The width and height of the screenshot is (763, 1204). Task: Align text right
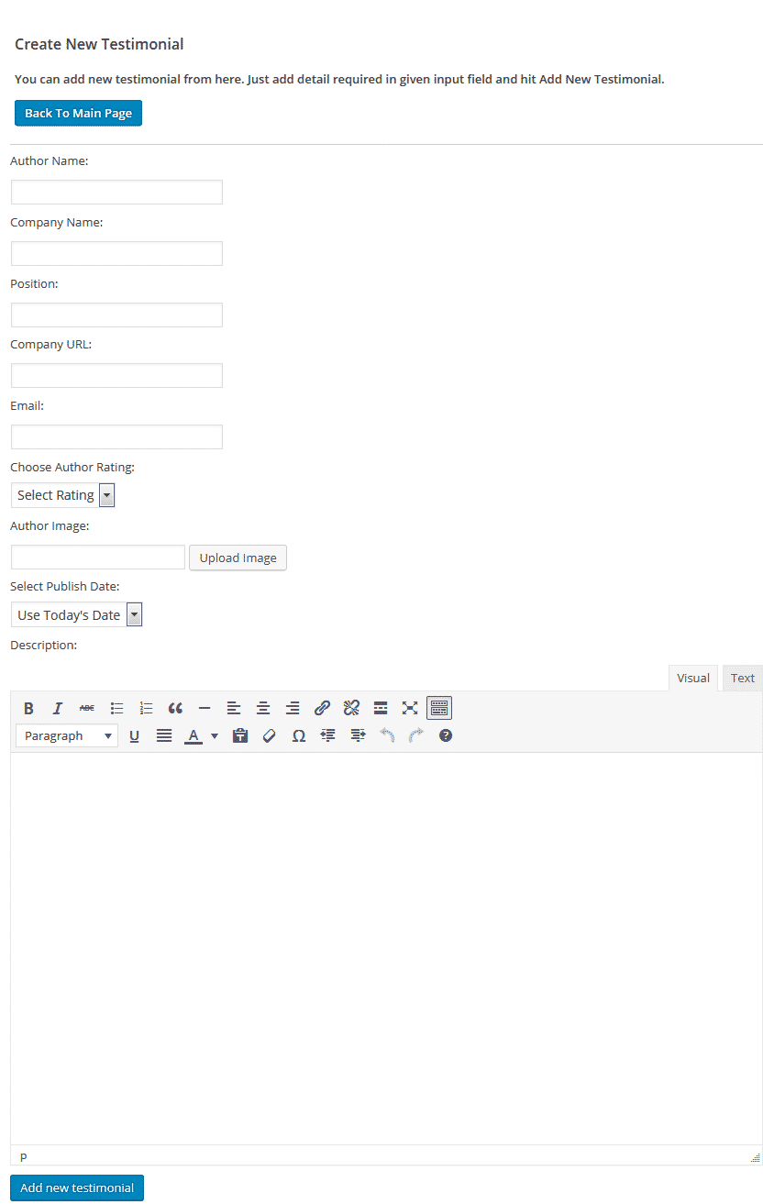click(x=293, y=708)
